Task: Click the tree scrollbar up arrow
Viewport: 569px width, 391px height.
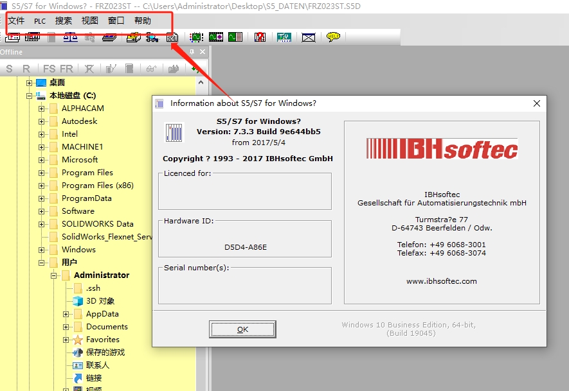Action: (x=201, y=83)
